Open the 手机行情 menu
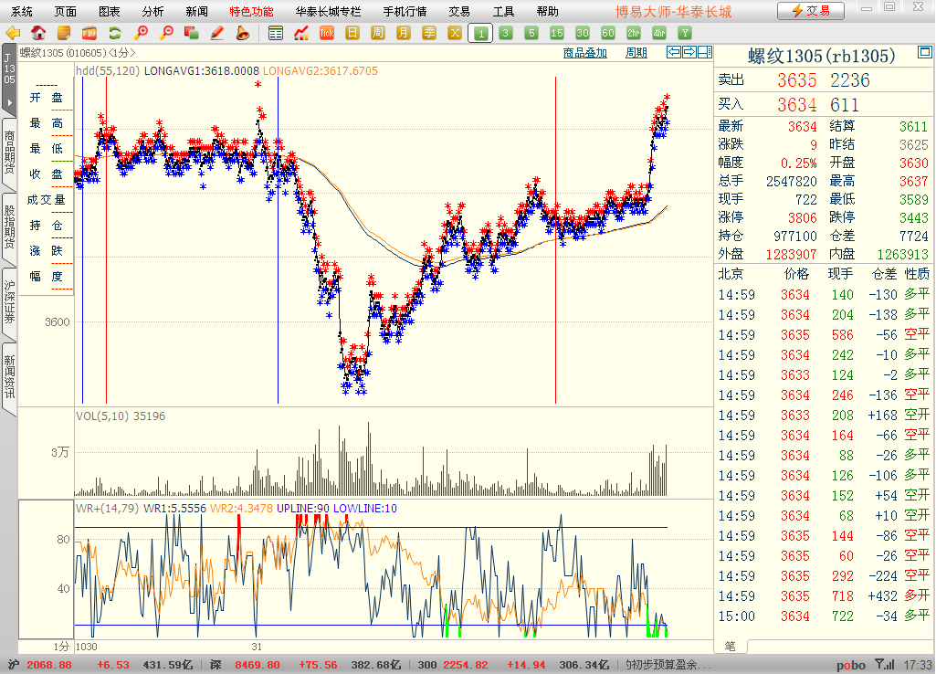 405,11
